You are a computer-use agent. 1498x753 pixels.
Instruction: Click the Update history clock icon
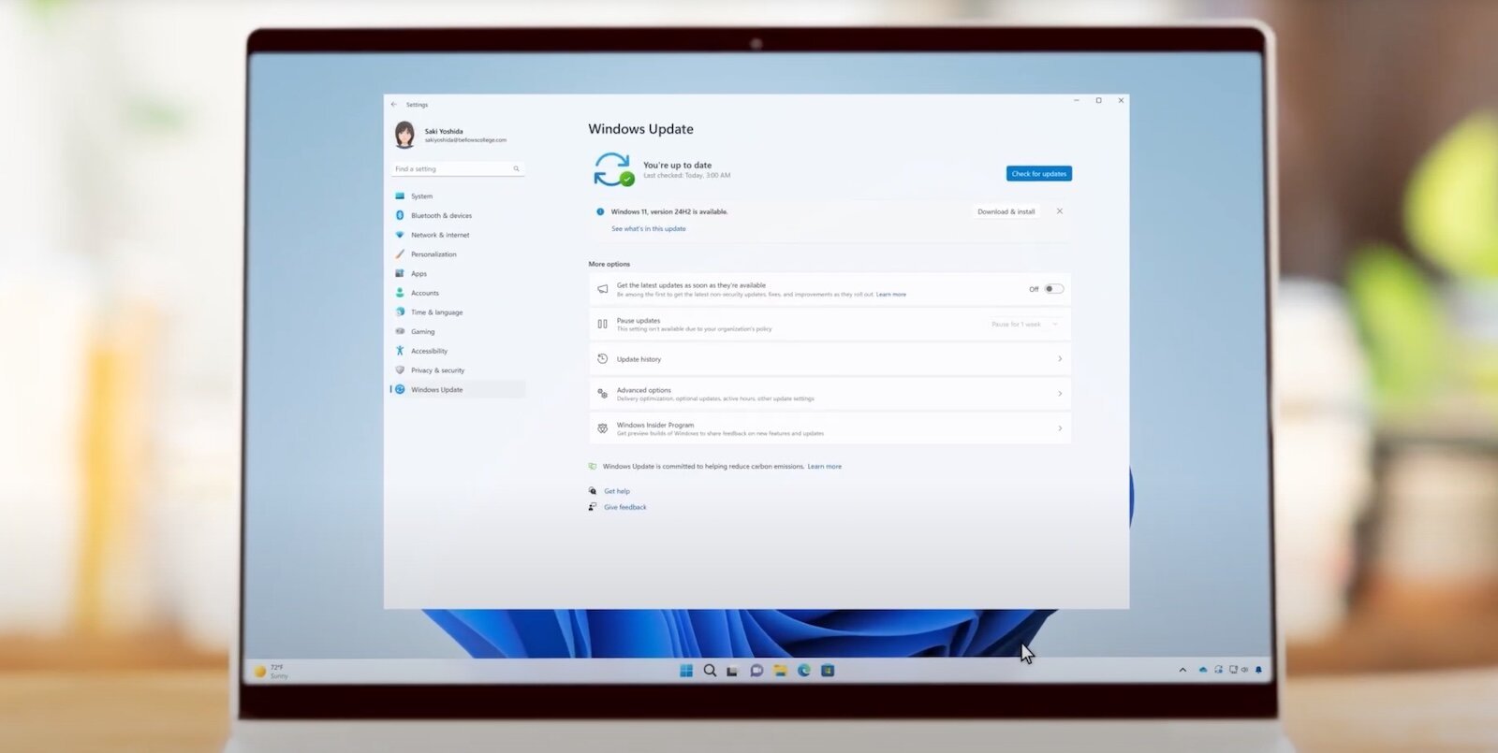pos(603,359)
